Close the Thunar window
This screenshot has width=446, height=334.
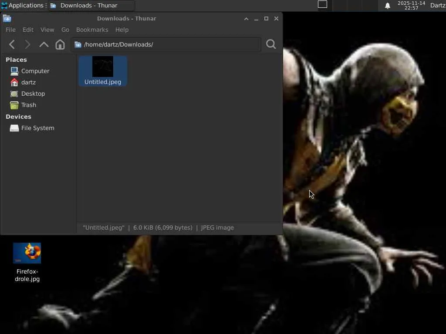tap(276, 18)
